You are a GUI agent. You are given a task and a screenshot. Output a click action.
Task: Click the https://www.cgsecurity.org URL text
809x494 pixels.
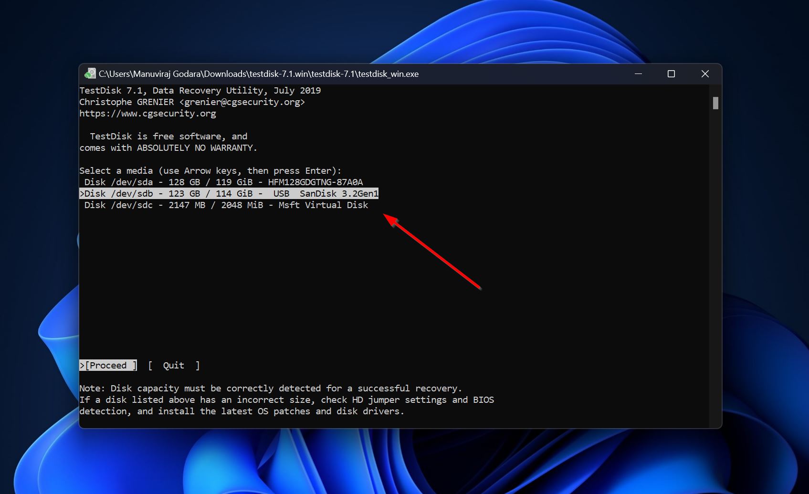147,114
